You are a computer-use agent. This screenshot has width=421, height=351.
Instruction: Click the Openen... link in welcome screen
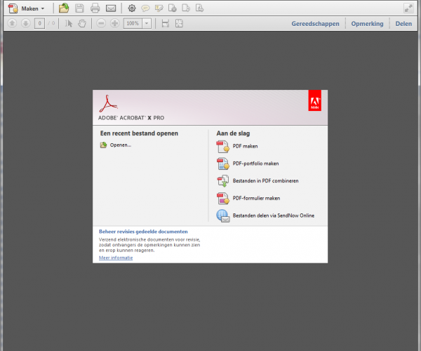click(121, 145)
